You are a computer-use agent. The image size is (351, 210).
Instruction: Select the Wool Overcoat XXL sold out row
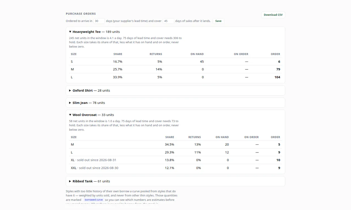point(175,168)
